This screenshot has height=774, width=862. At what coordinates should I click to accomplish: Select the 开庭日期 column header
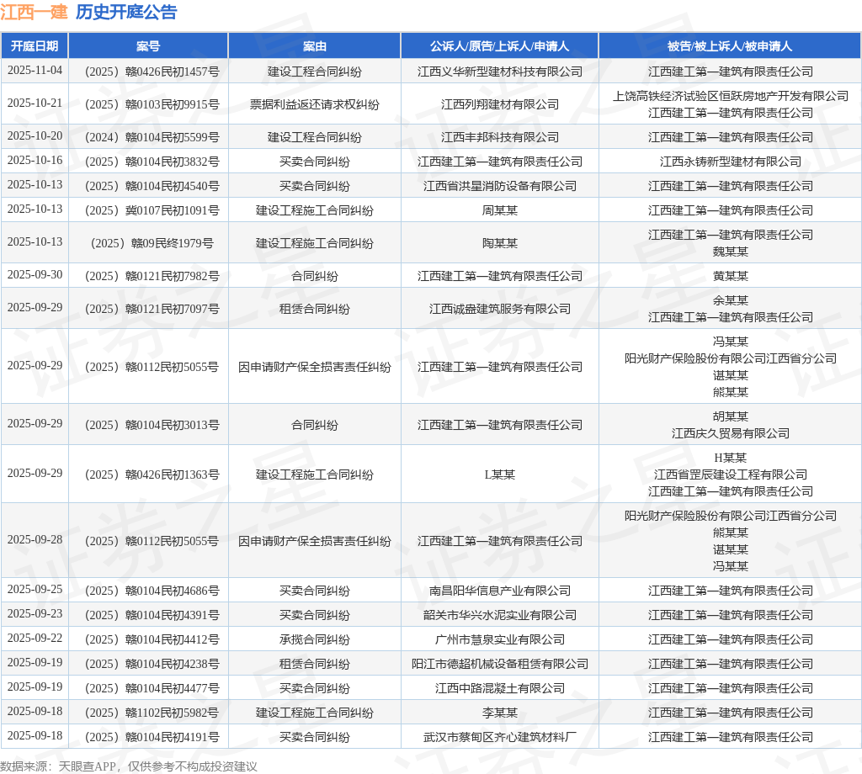pyautogui.click(x=35, y=46)
